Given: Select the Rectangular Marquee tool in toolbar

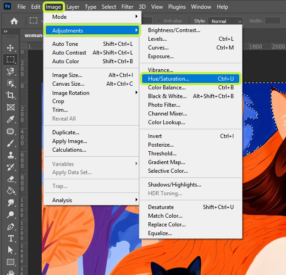Looking at the screenshot, I should tap(11, 60).
